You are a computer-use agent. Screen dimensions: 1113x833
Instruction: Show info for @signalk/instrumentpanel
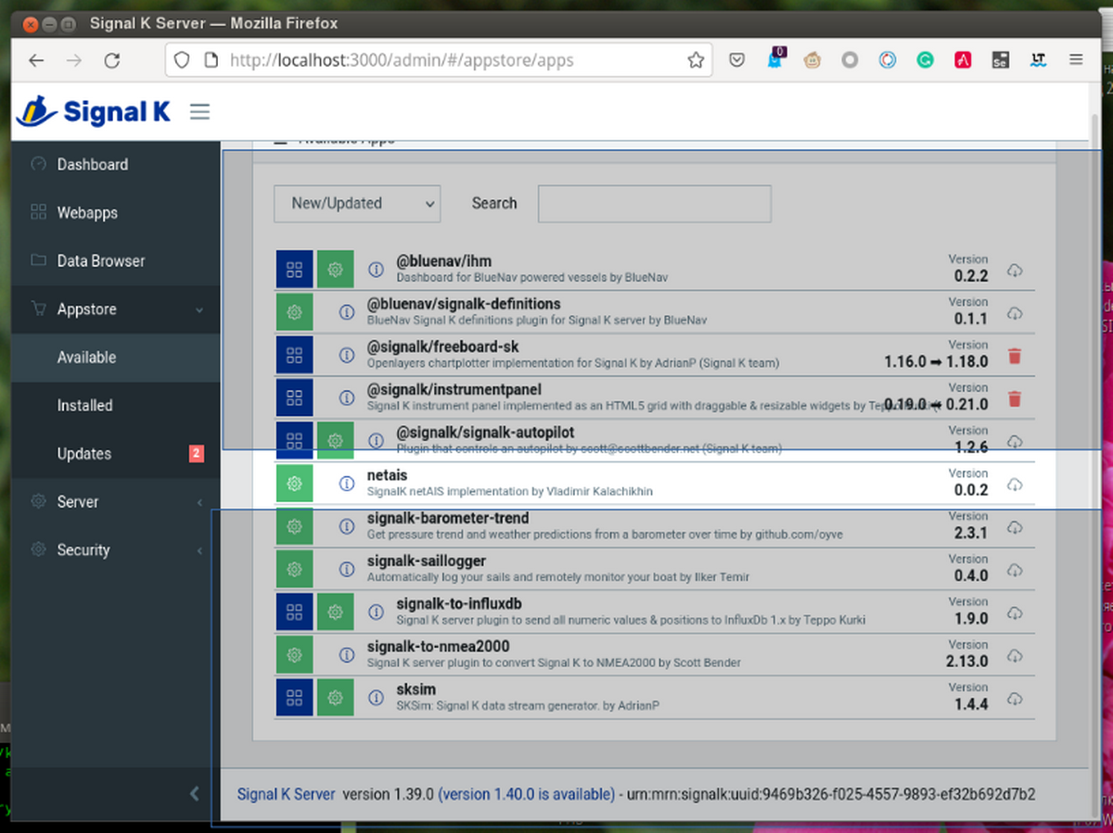346,398
